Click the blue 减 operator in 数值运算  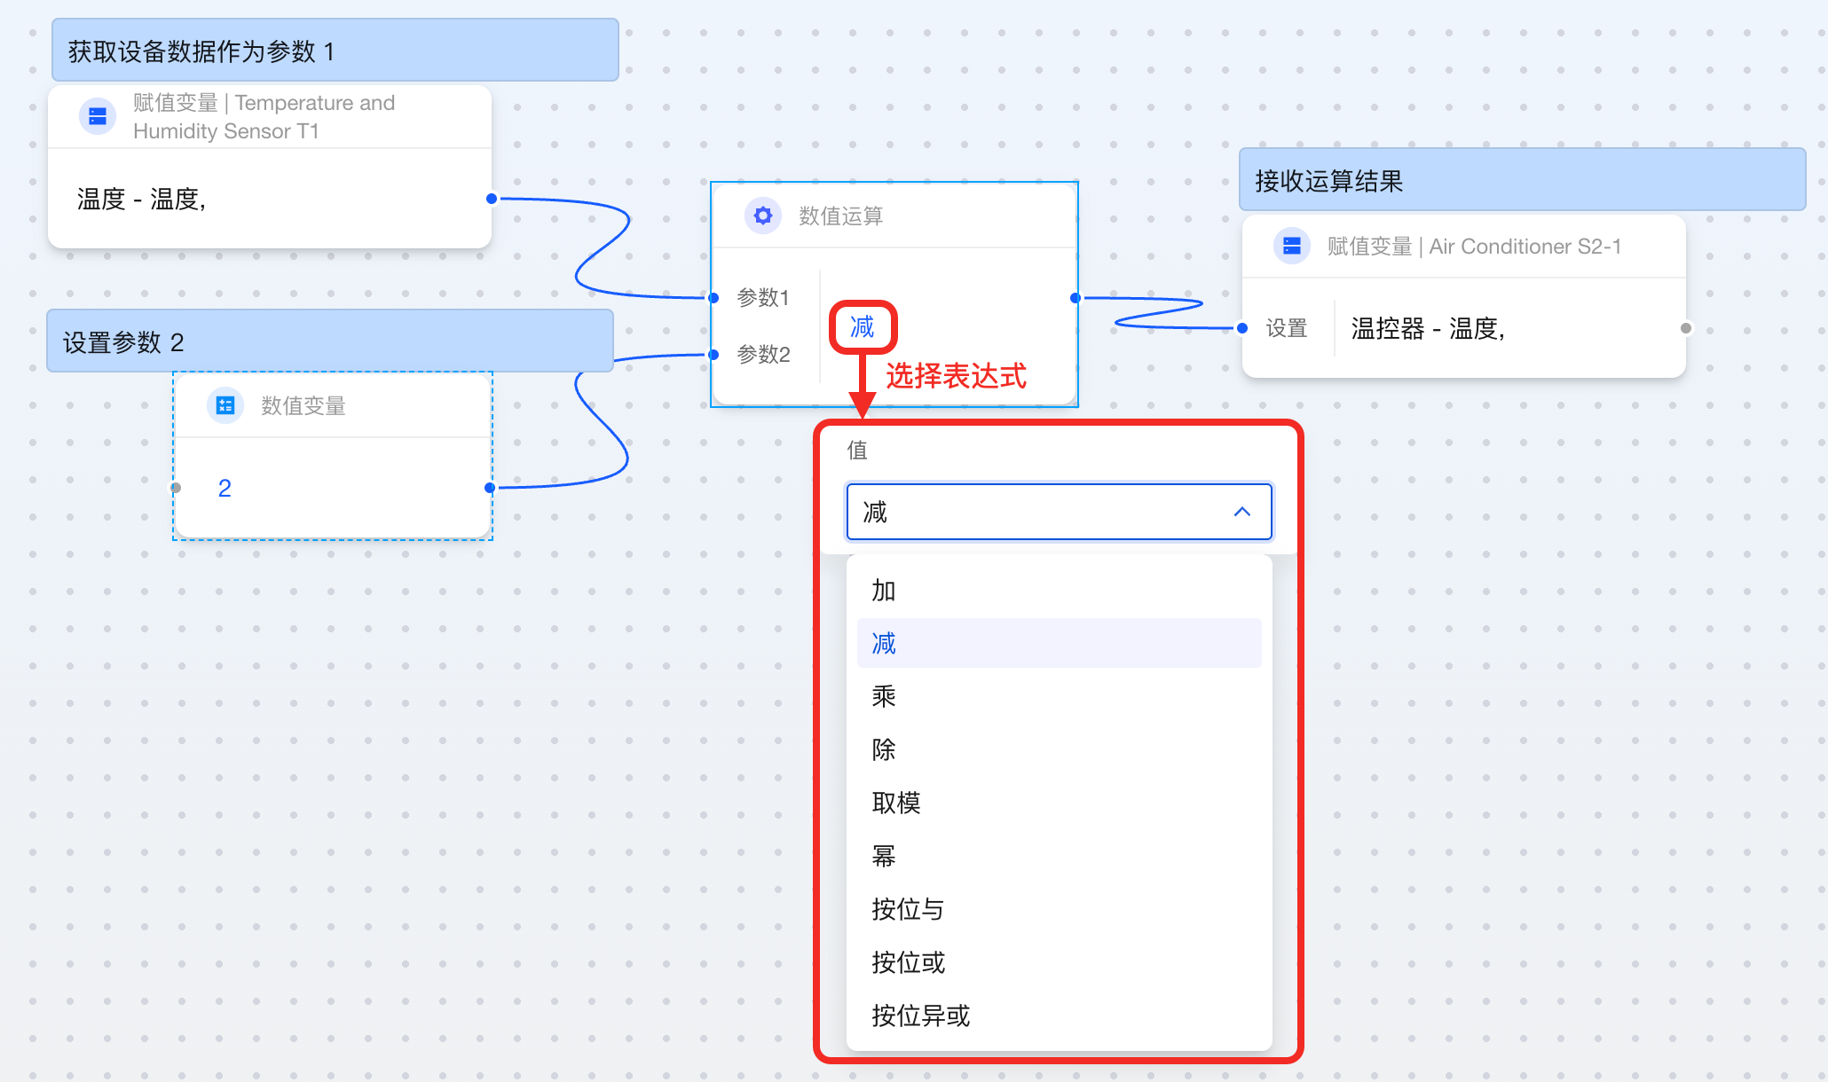[862, 327]
